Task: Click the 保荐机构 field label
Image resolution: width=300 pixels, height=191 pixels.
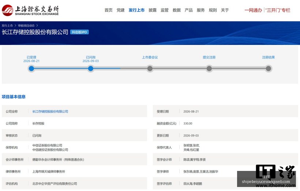Action: (12, 148)
